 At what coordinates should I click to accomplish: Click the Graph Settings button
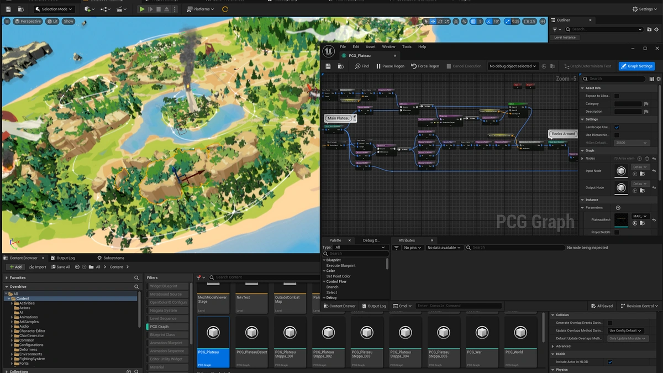point(636,66)
